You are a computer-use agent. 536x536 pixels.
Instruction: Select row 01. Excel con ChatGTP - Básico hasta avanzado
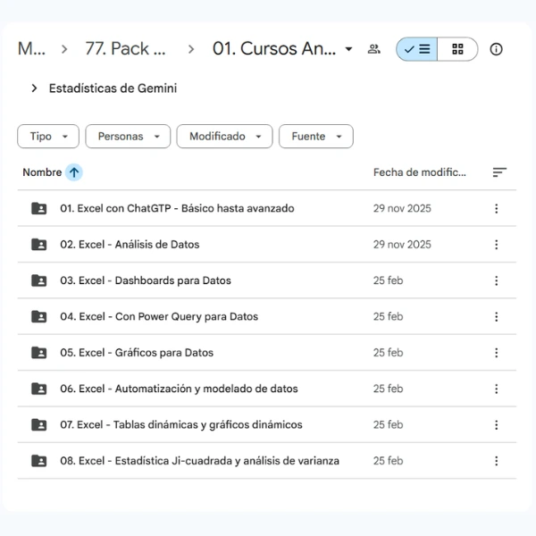point(266,208)
